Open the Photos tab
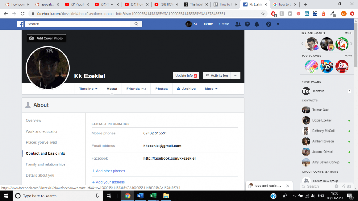Screen dimensions: 358x201 [x=161, y=89]
